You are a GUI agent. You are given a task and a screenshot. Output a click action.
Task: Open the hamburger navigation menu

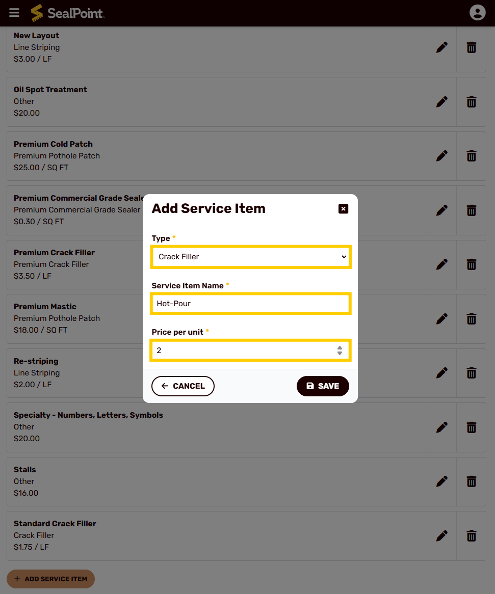pos(14,13)
